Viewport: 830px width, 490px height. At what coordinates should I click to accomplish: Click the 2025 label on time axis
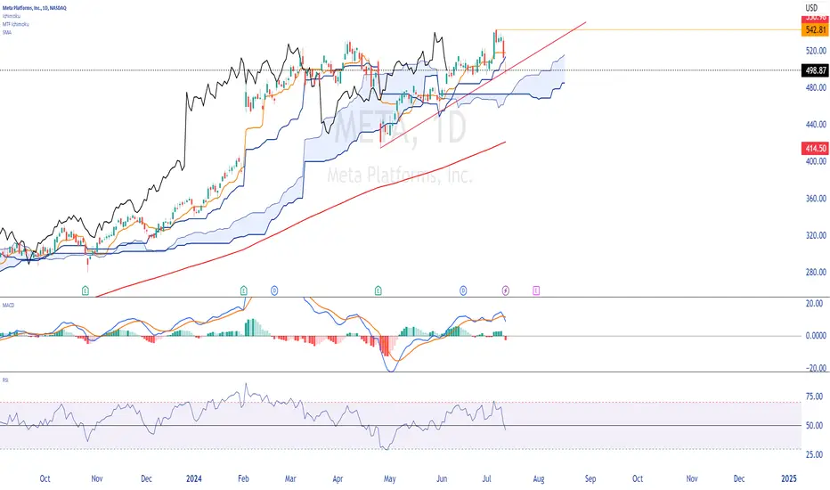789,478
